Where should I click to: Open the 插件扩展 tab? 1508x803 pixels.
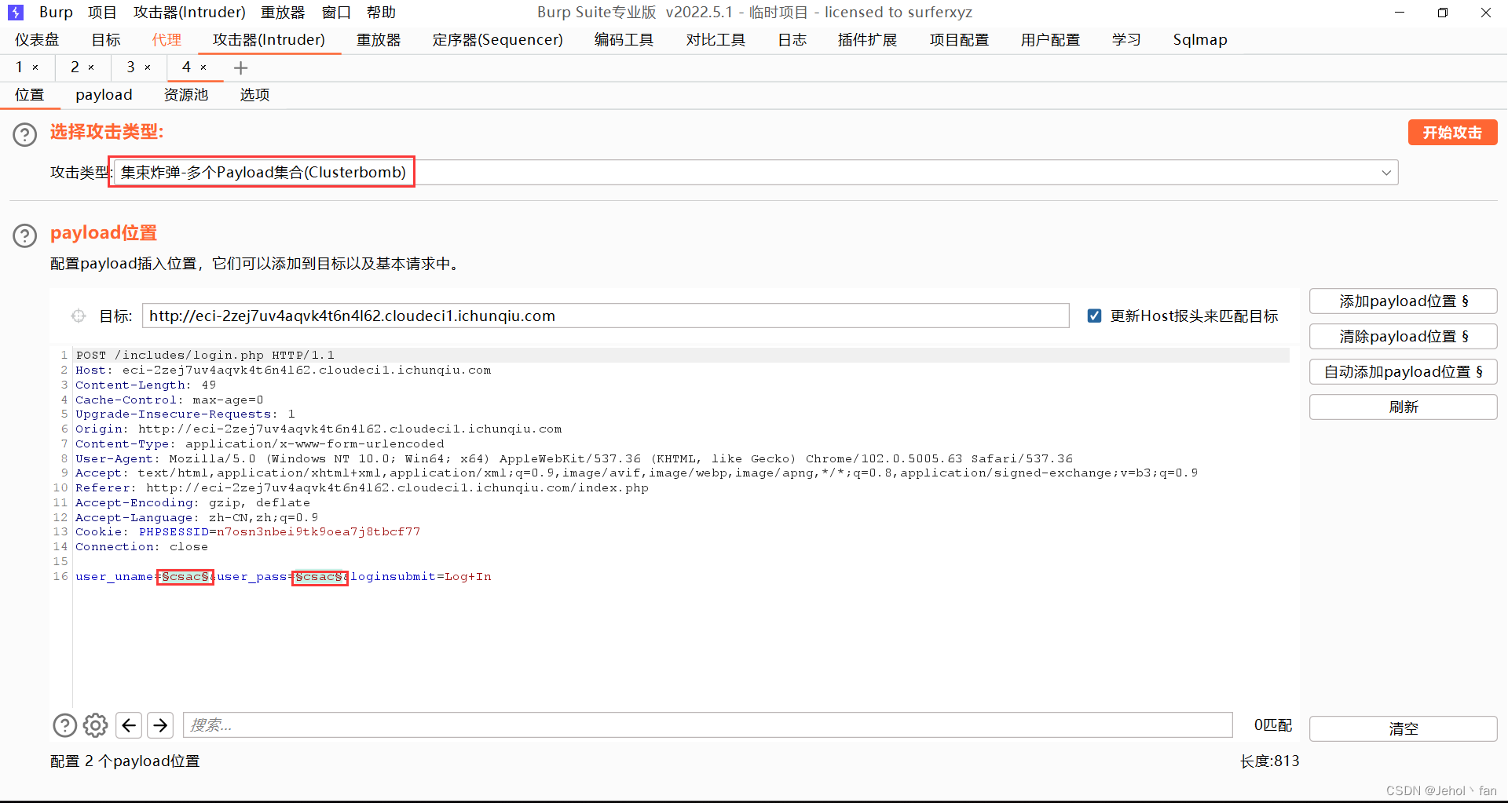click(868, 40)
